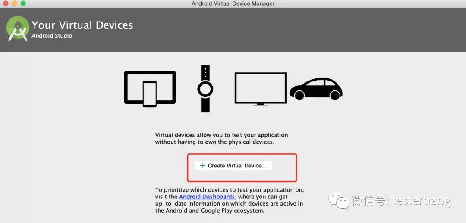Click the car automotive icon
466x223 pixels.
pos(316,89)
